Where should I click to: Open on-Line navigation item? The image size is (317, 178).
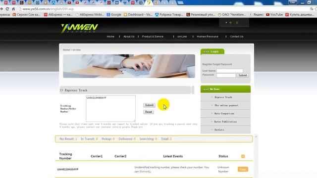click(x=182, y=37)
